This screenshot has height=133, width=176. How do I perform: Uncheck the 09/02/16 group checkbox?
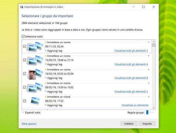25,87
